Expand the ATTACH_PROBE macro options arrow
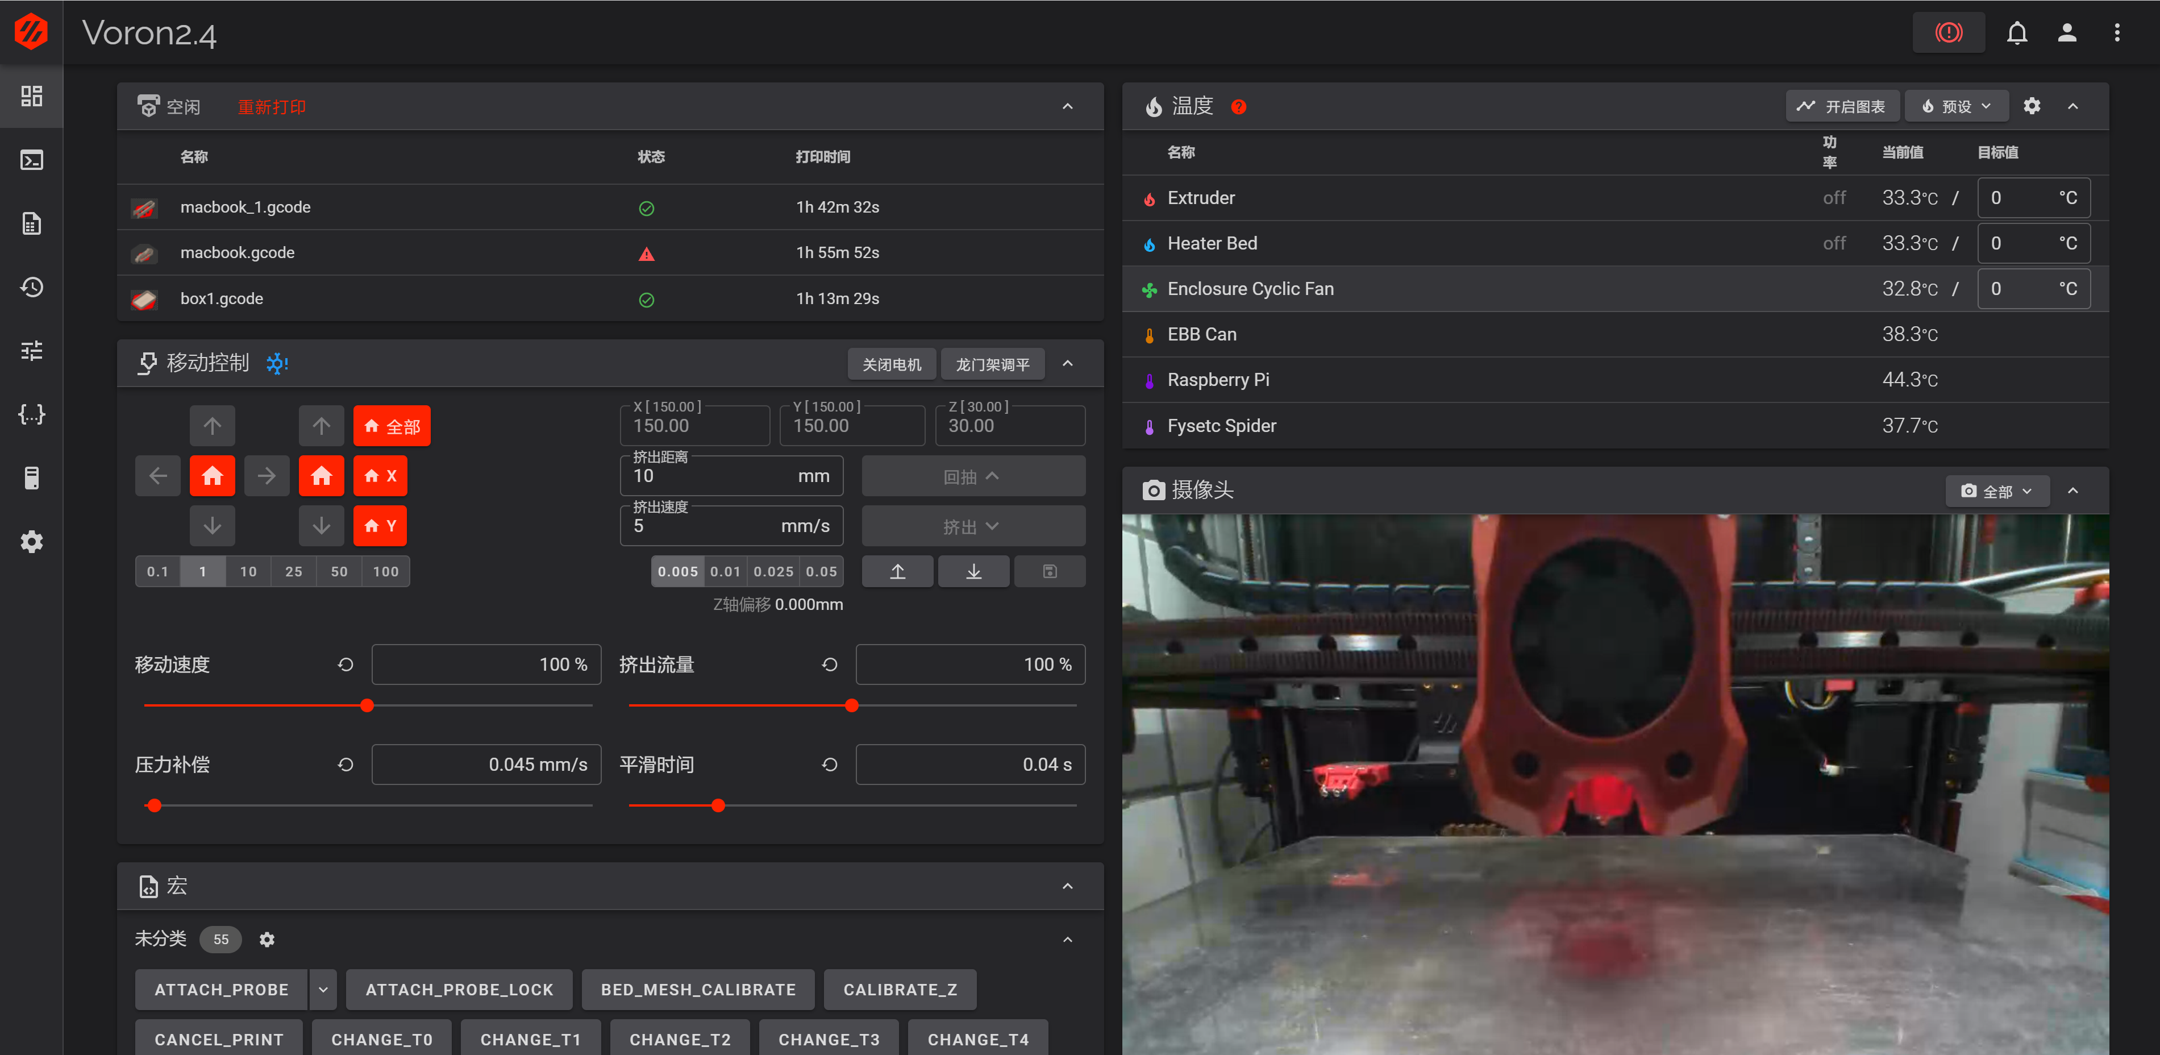Image resolution: width=2160 pixels, height=1055 pixels. 323,990
